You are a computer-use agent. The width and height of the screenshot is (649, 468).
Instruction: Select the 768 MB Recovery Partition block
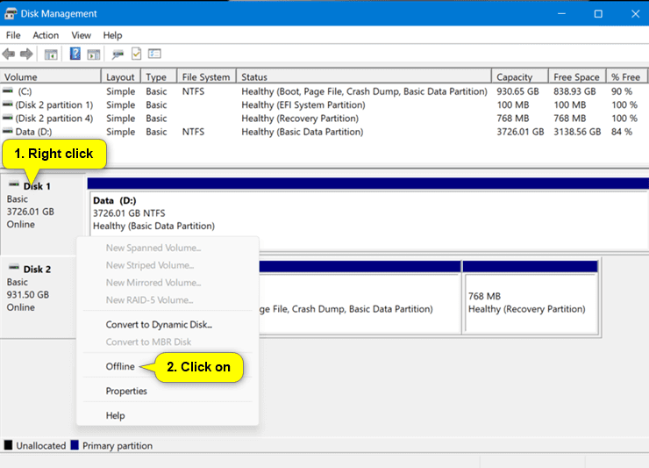point(530,303)
